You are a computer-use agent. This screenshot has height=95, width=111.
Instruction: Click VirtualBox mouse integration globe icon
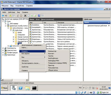click(98, 92)
